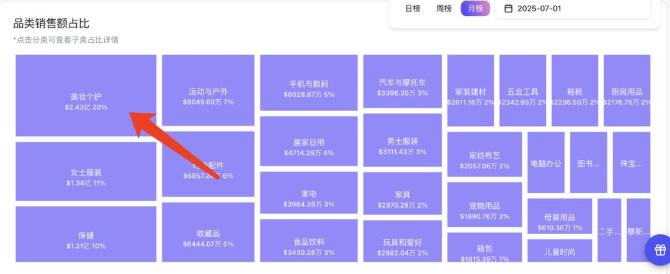Switch to 日榜 daily ranking tab
This screenshot has height=274, width=670.
[x=413, y=9]
